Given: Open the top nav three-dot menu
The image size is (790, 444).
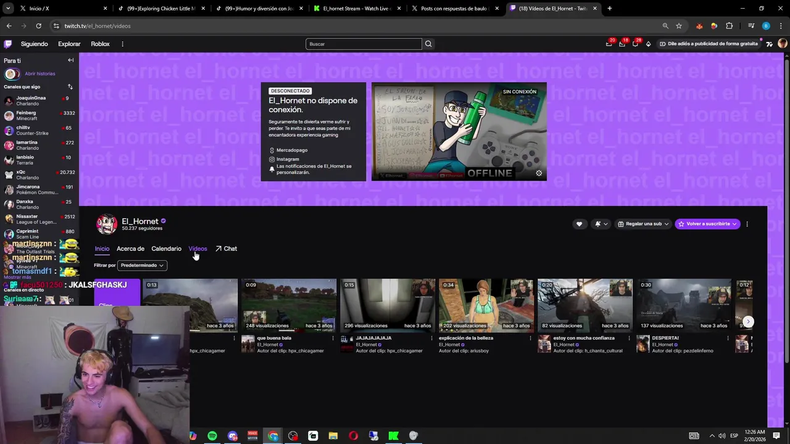Looking at the screenshot, I should pyautogui.click(x=122, y=44).
